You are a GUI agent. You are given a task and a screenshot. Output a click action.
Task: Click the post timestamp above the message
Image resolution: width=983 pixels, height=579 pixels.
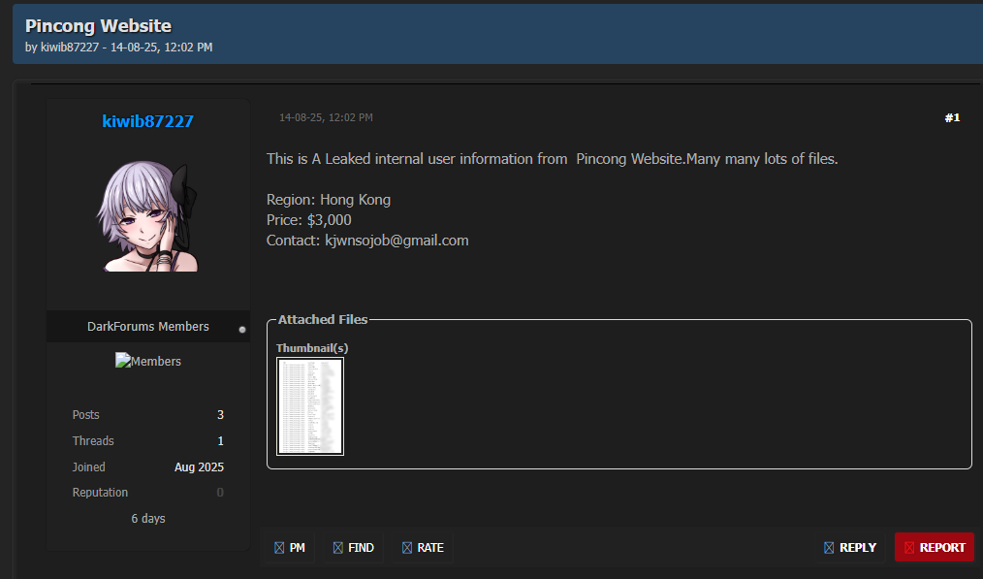click(326, 117)
